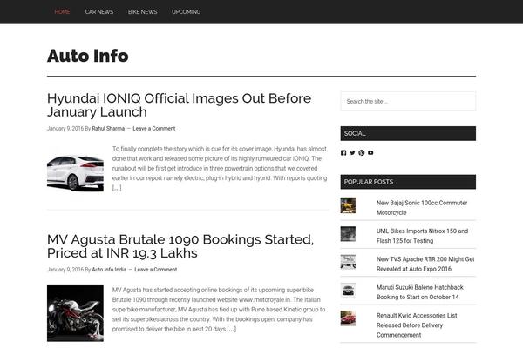
Task: Focus the Search the site field
Action: (408, 101)
